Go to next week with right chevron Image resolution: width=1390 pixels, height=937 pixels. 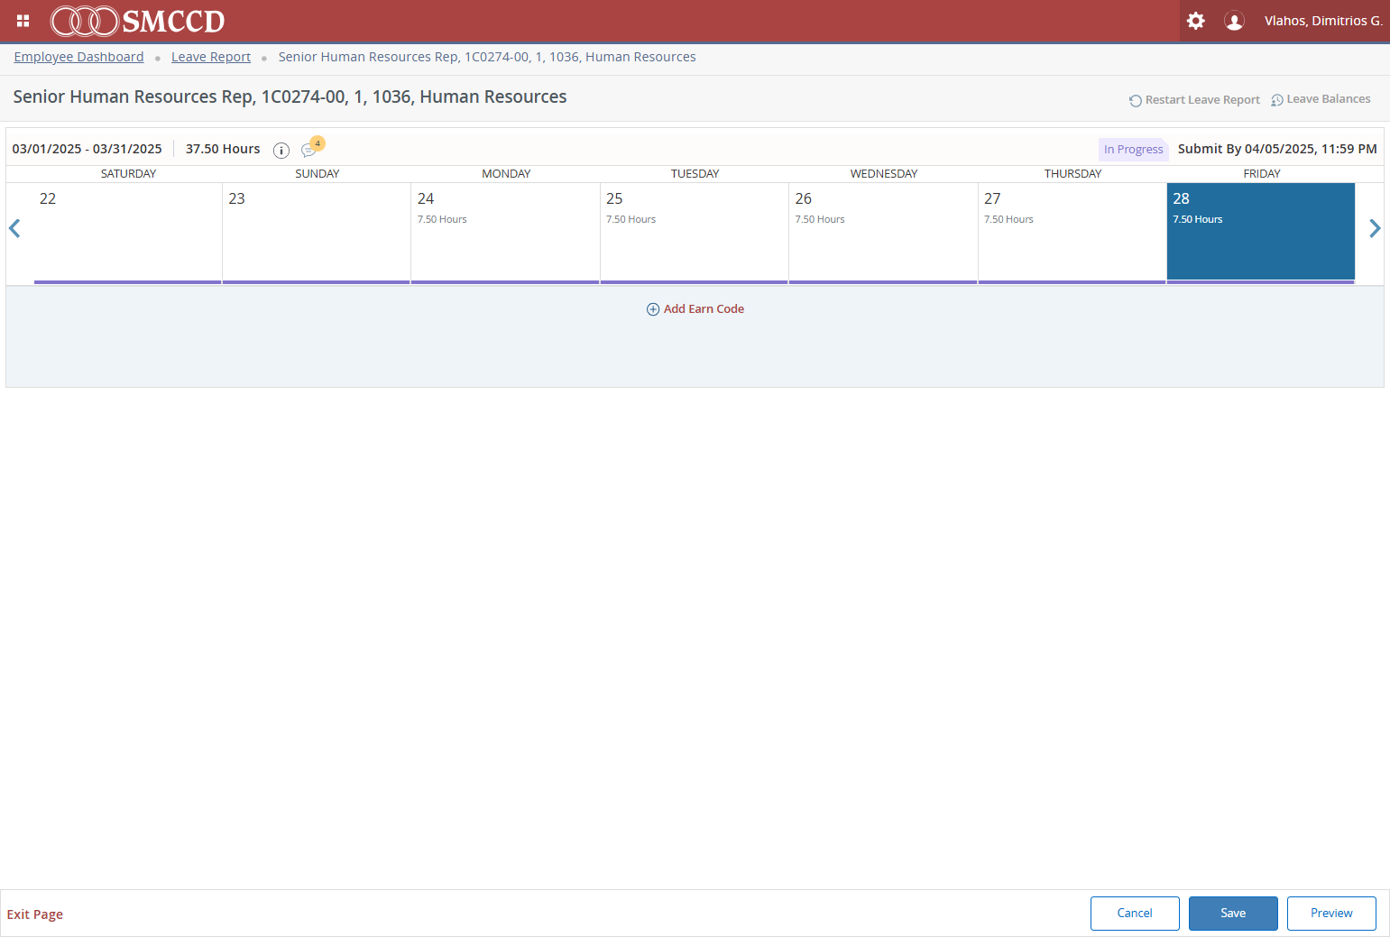[1375, 229]
